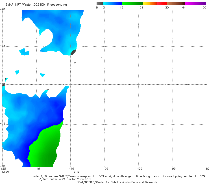Click the colorbar label '50'

tap(167, 7)
